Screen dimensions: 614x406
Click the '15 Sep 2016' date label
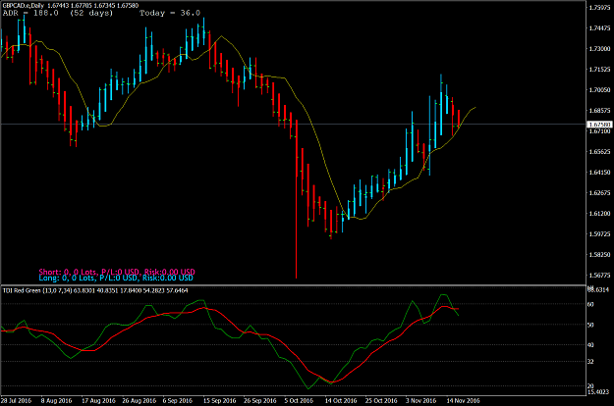(x=220, y=400)
